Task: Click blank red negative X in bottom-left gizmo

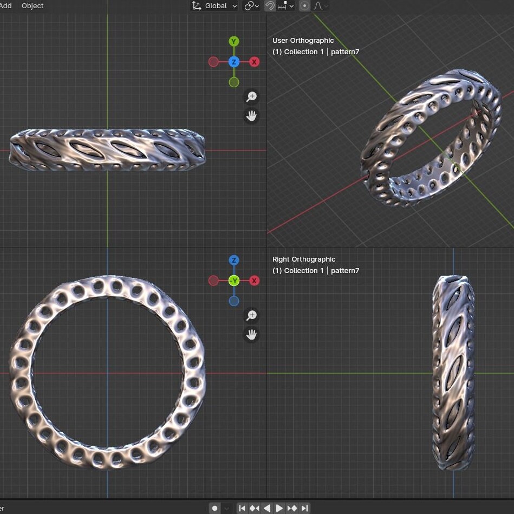Action: (213, 281)
